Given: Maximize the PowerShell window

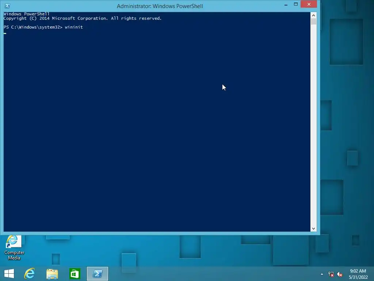Looking at the screenshot, I should click(x=296, y=4).
